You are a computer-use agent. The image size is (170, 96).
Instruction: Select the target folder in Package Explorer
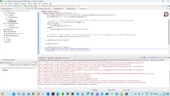pyautogui.click(x=7, y=40)
